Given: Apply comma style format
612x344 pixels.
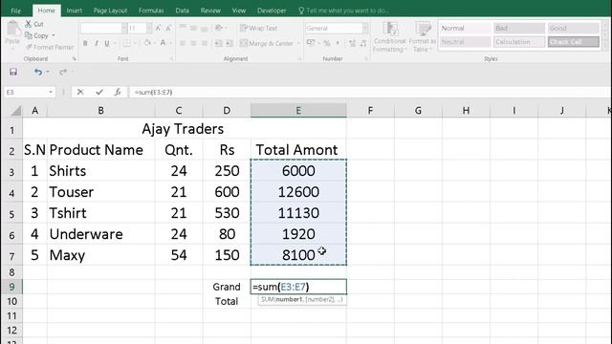Looking at the screenshot, I should click(338, 43).
